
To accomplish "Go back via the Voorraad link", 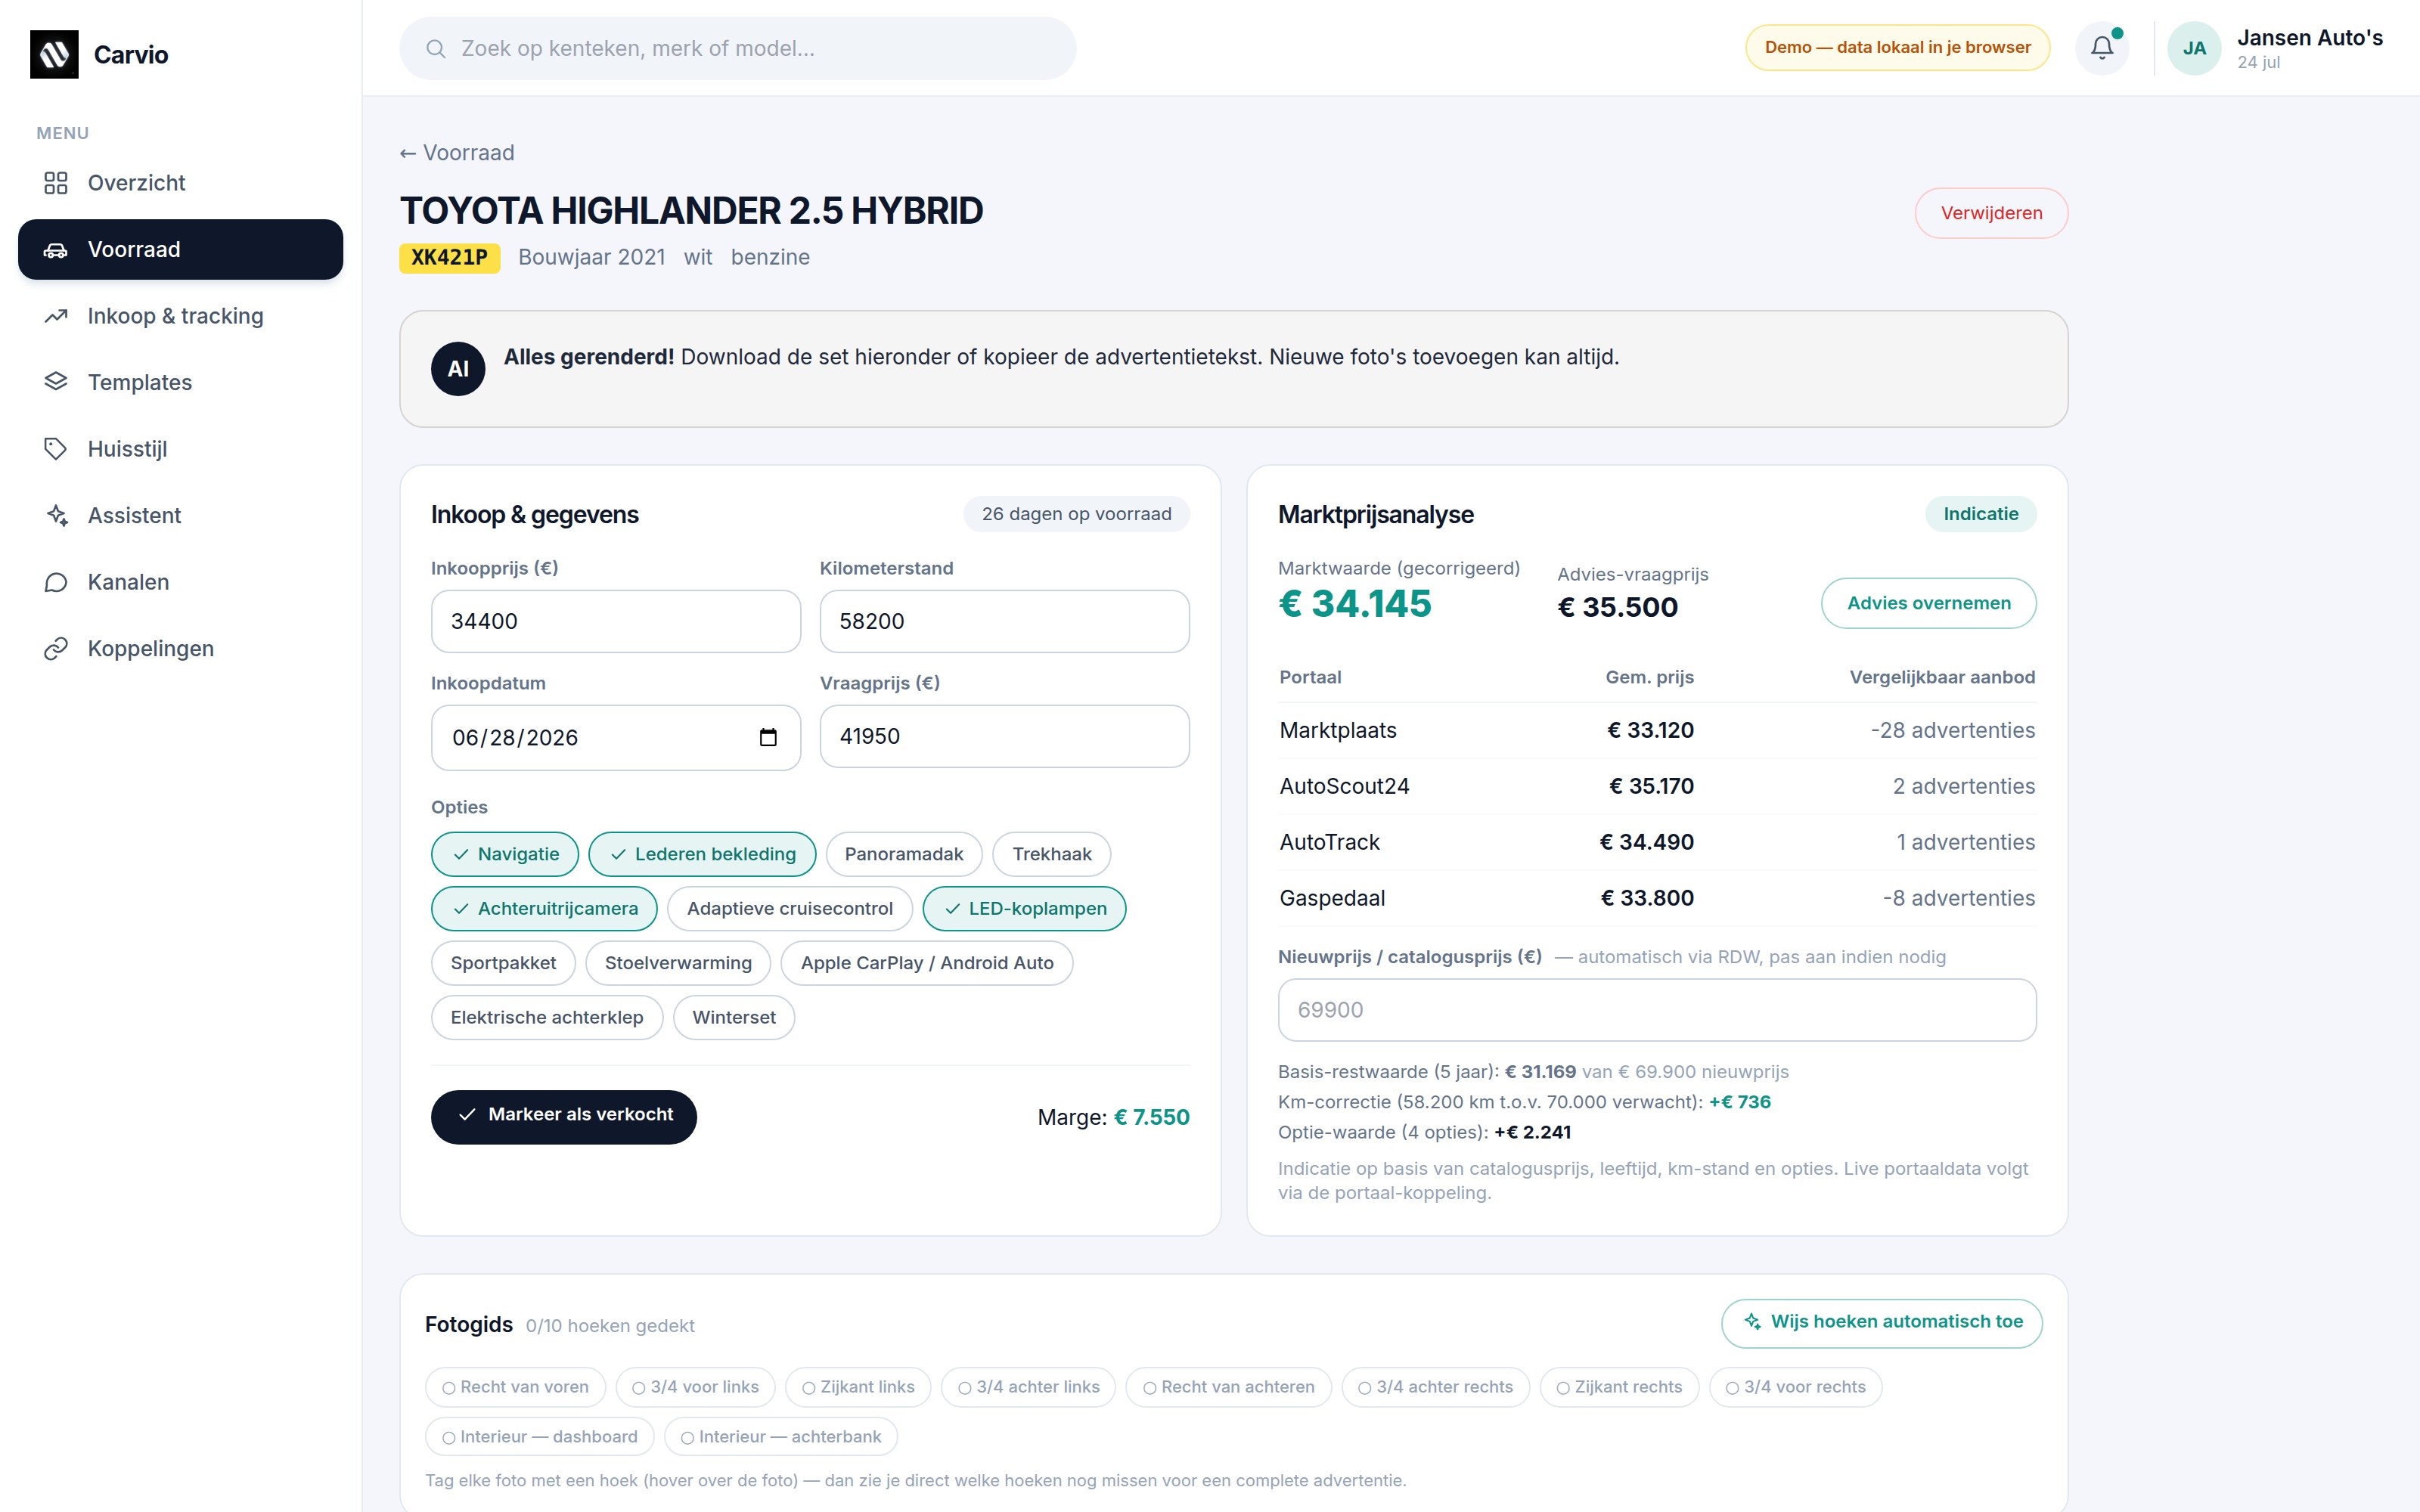I will [x=457, y=153].
